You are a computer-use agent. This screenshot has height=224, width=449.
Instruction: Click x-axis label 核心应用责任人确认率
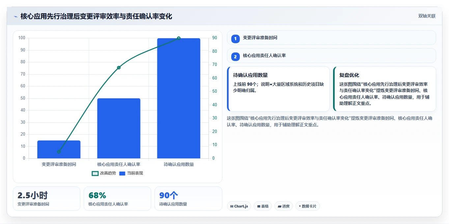[x=119, y=164]
